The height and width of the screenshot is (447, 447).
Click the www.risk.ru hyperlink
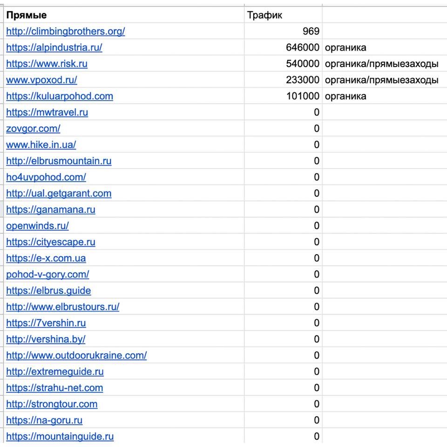point(47,64)
